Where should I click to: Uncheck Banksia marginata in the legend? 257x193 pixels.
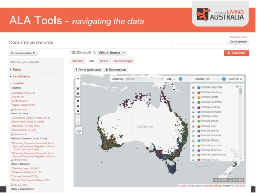[x=193, y=87]
